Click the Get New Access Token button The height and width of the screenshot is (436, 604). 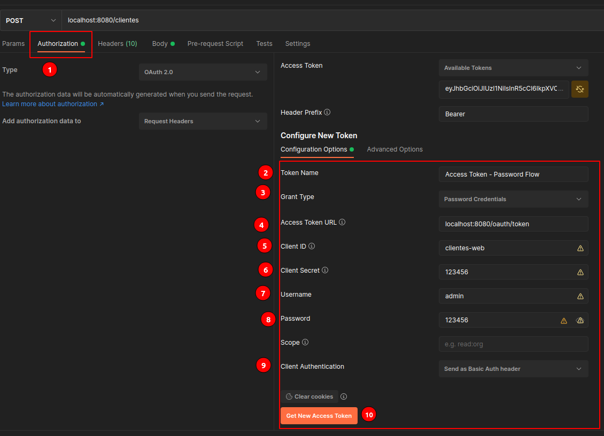pyautogui.click(x=319, y=415)
